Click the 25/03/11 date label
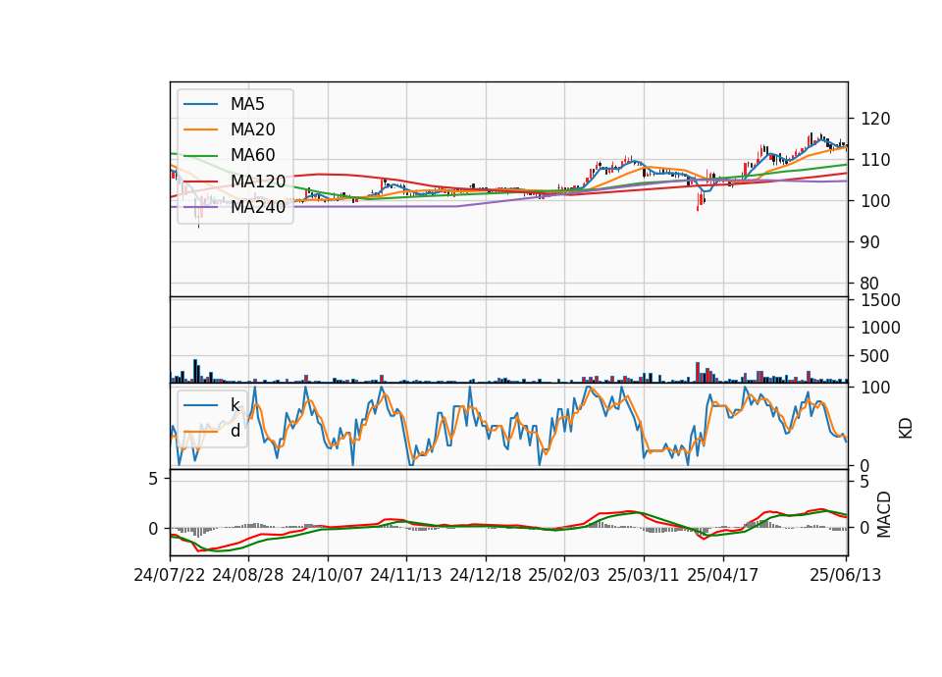 click(644, 575)
